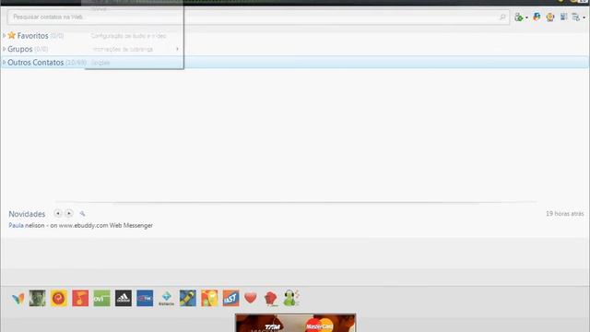Screen dimensions: 590x332
Task: Expand the Grupos group
Action: (4, 49)
